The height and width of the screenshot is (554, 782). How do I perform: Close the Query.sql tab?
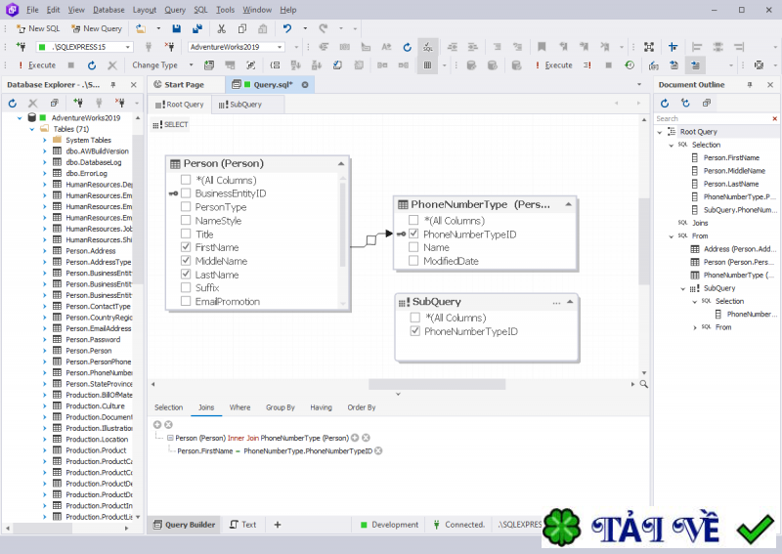(305, 85)
